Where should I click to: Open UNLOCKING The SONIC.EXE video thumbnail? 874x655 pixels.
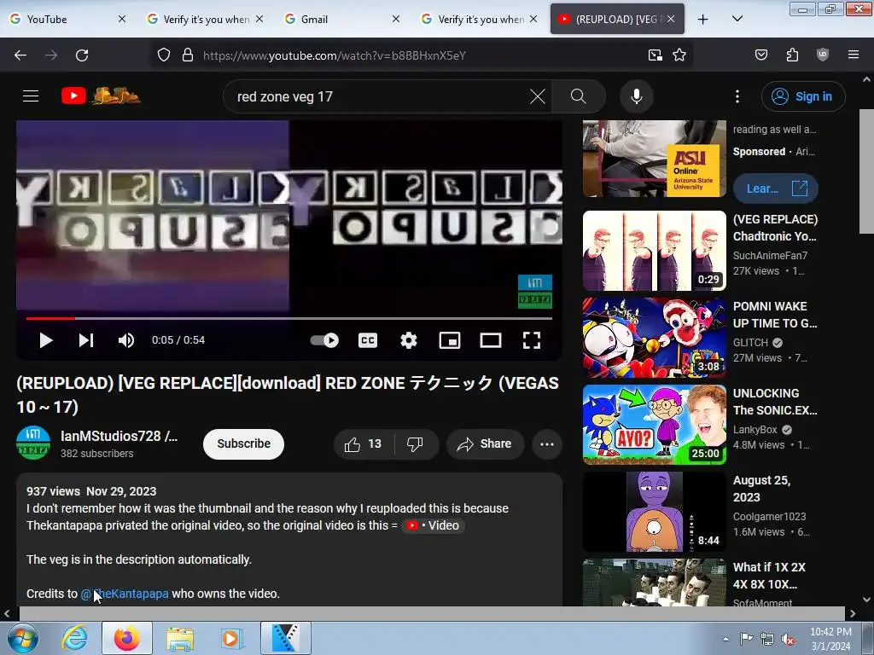(x=655, y=425)
